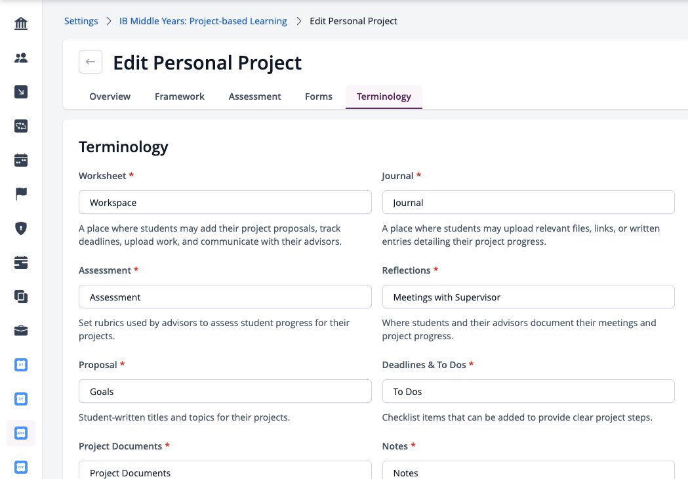This screenshot has height=479, width=688.
Task: Open the DP programme icon in sidebar
Action: 20,365
